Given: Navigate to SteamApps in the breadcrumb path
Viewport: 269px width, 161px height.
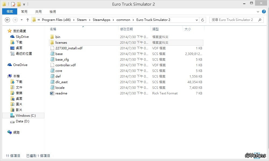Looking at the screenshot, I should 101,20.
